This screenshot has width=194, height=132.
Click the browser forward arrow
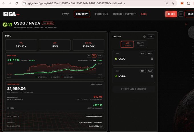(x=10, y=3)
